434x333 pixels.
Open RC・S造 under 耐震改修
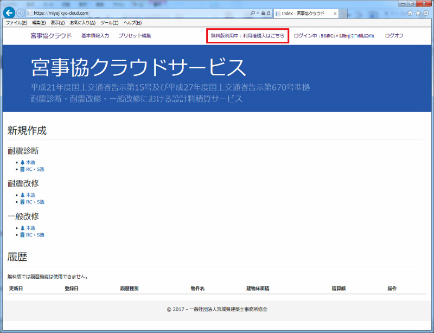35,202
